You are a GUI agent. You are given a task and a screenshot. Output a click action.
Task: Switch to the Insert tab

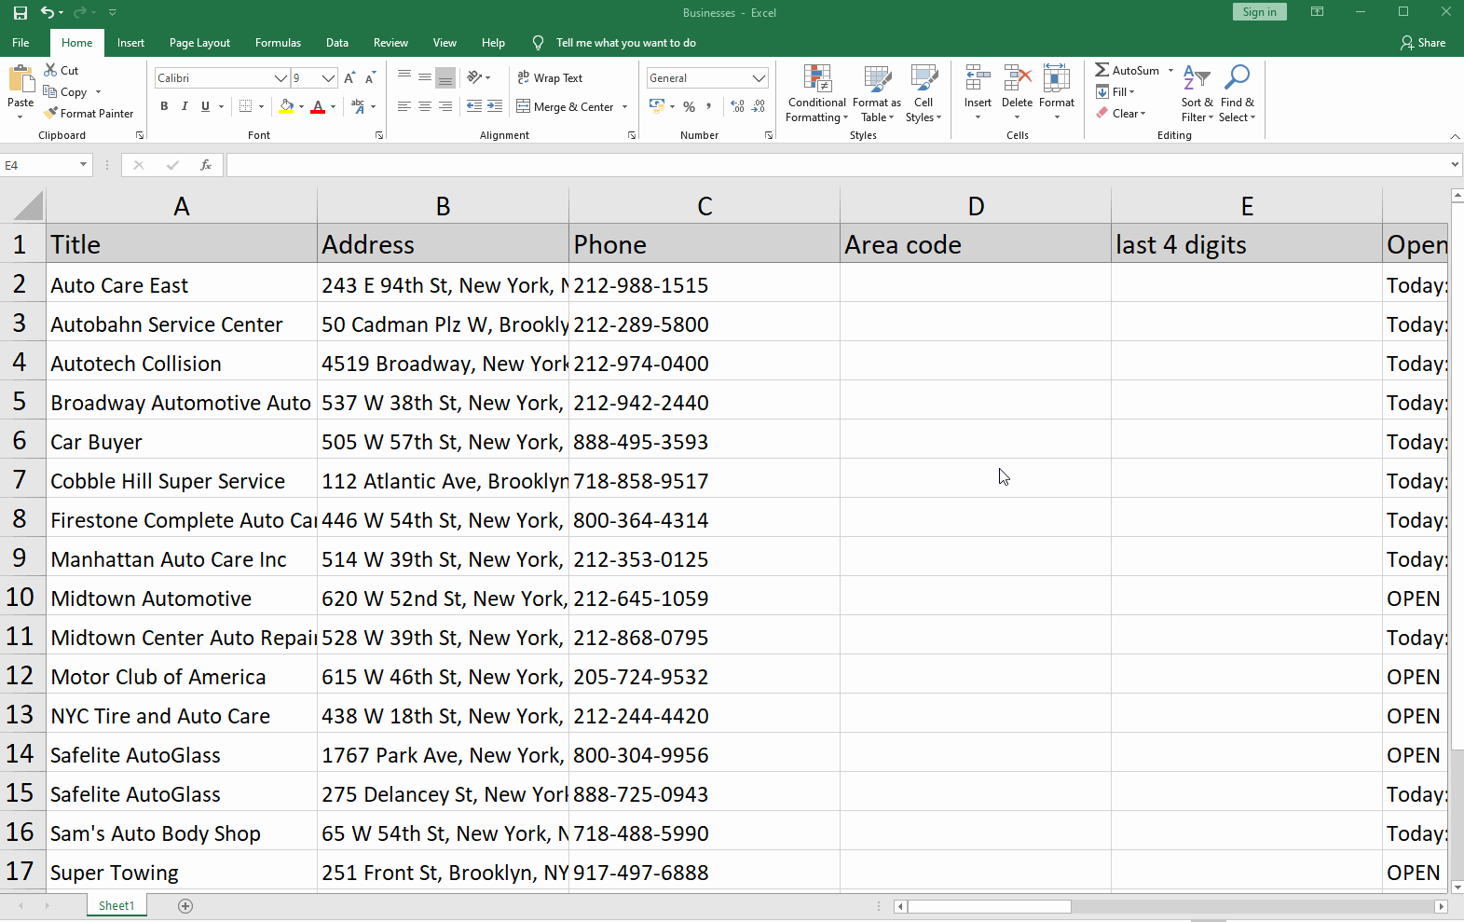[130, 43]
